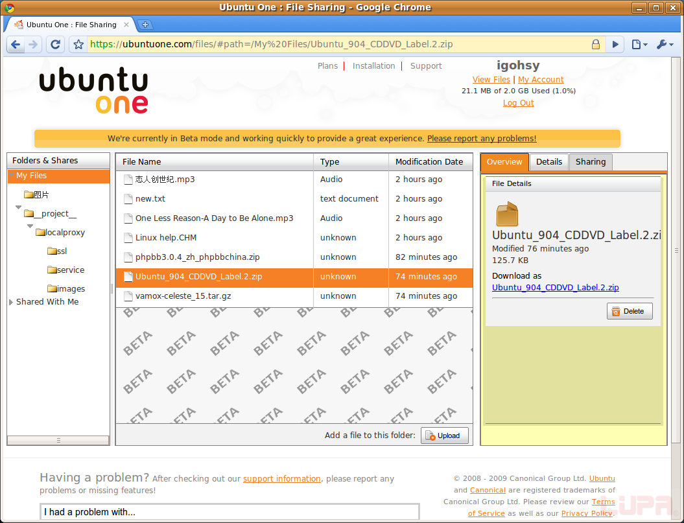This screenshot has width=684, height=523.
Task: Click the file icon beside new.txt
Action: pyautogui.click(x=128, y=199)
